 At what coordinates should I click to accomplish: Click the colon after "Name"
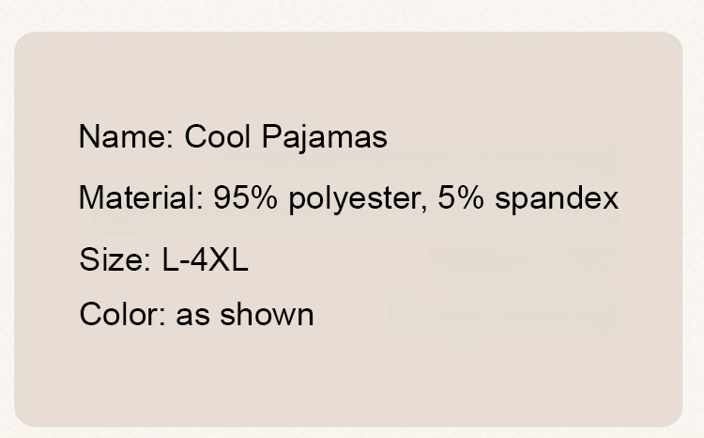click(x=170, y=139)
